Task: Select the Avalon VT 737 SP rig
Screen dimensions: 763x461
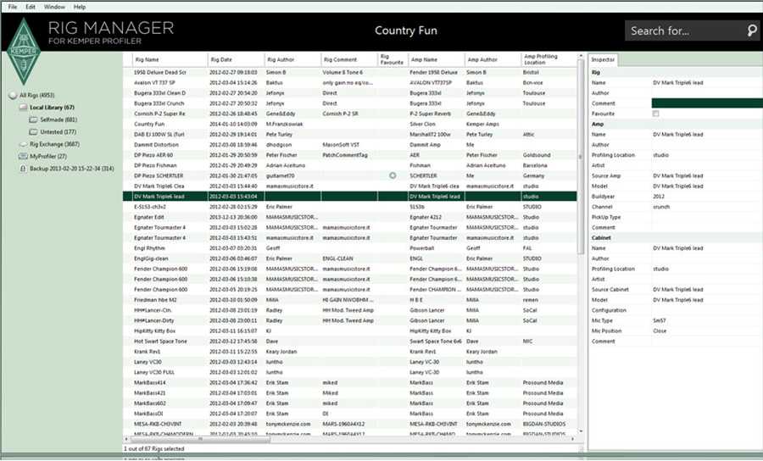Action: (x=350, y=83)
